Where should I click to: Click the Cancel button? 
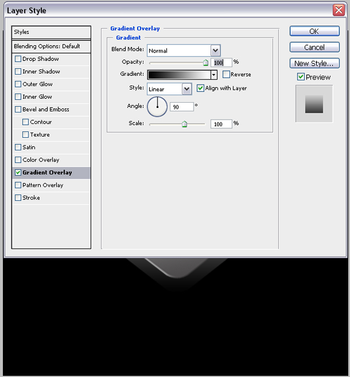tap(314, 47)
